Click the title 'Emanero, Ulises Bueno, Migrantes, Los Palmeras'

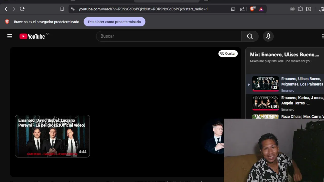302,81
